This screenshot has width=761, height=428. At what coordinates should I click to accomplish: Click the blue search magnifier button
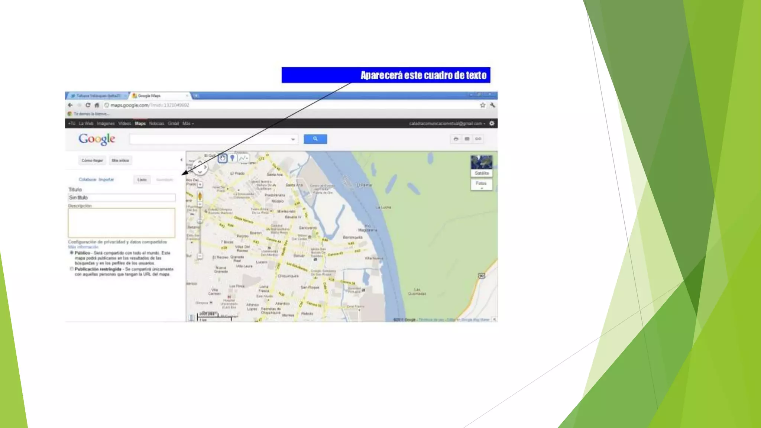coord(315,139)
